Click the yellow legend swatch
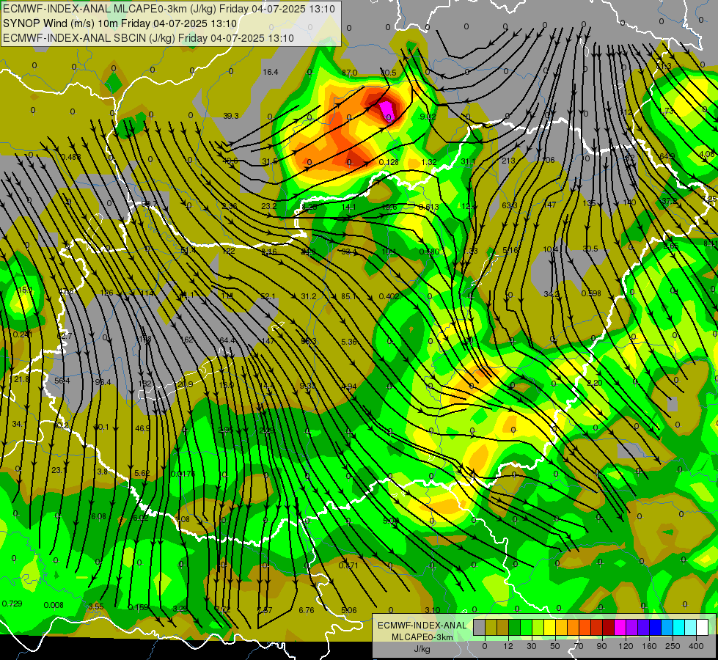This screenshot has width=718, height=660. click(x=550, y=627)
